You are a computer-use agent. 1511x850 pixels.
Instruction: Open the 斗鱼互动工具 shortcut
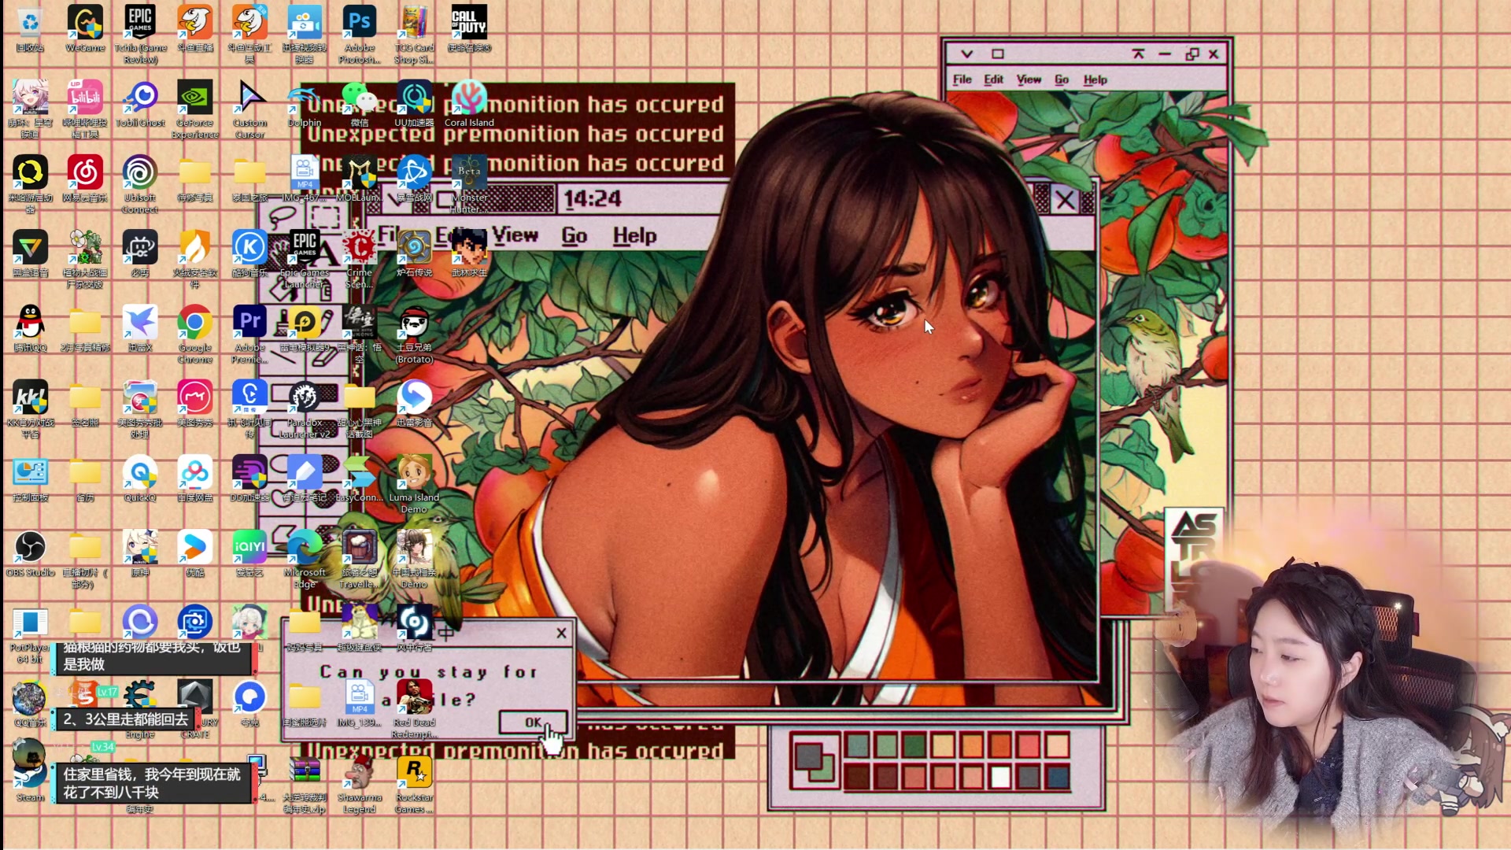(249, 33)
